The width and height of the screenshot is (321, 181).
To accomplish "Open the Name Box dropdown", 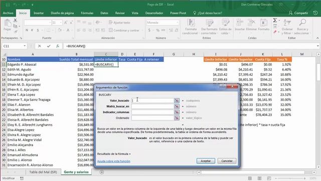I will pos(25,46).
